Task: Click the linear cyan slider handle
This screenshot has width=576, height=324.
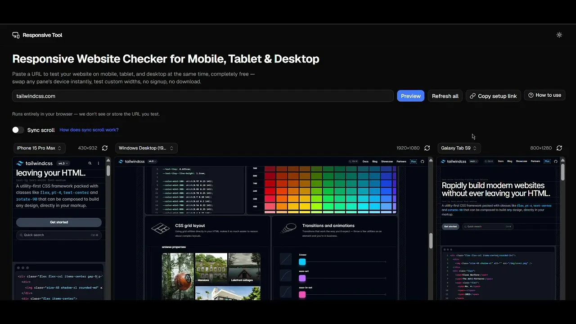Action: tap(302, 262)
